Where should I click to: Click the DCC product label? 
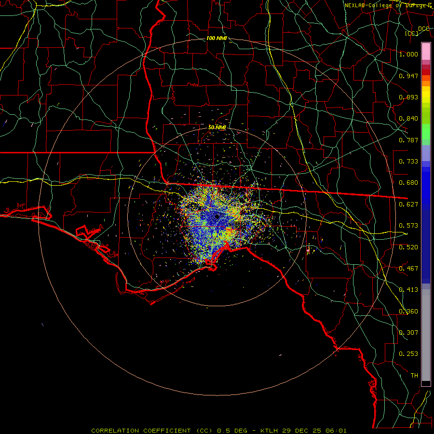(x=424, y=29)
